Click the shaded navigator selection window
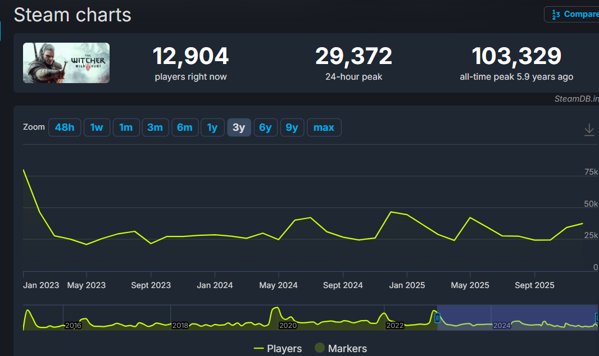This screenshot has height=356, width=599. [x=518, y=317]
